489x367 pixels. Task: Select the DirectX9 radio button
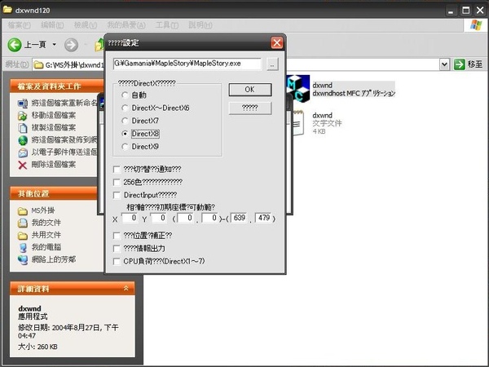(125, 146)
